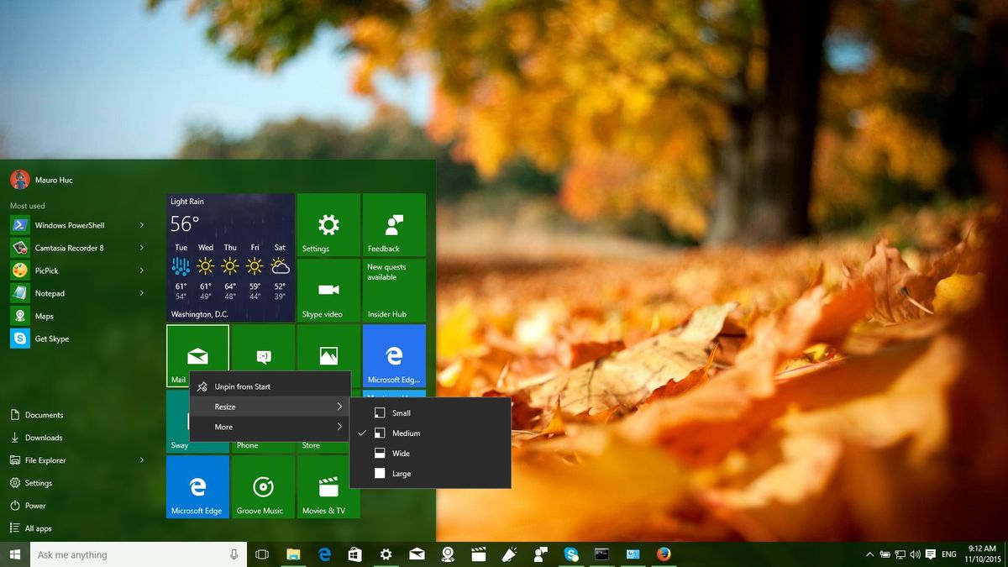Show hidden icons in the system tray
Image resolution: width=1008 pixels, height=567 pixels.
click(x=869, y=554)
